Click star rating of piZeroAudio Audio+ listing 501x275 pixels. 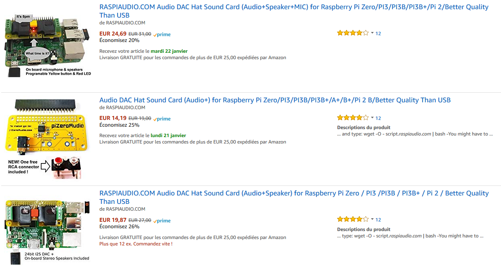tap(353, 118)
